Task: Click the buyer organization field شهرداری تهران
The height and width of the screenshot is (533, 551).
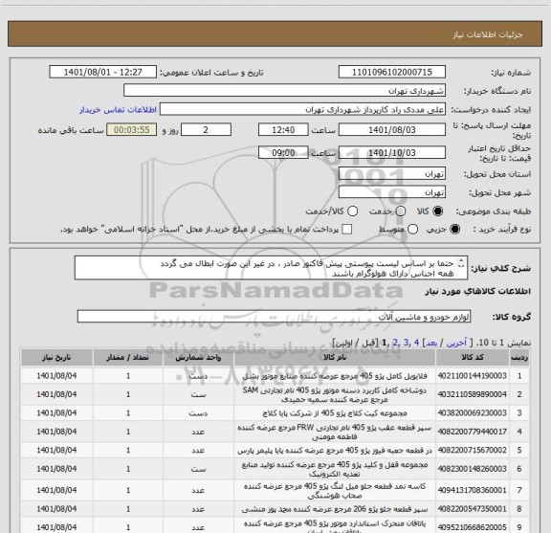Action: tap(284, 91)
